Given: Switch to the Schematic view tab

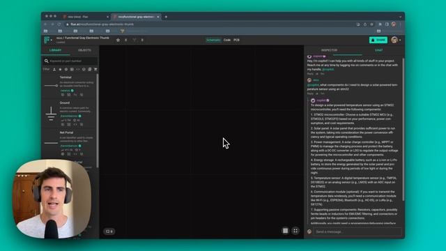Looking at the screenshot, I should coord(213,40).
